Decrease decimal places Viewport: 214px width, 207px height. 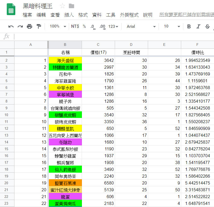point(93,27)
